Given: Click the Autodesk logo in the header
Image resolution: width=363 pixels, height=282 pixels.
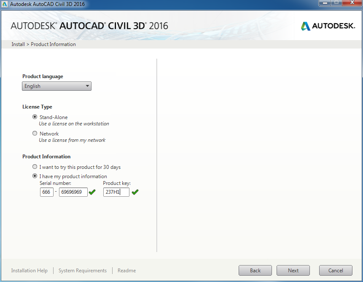Looking at the screenshot, I should (328, 26).
